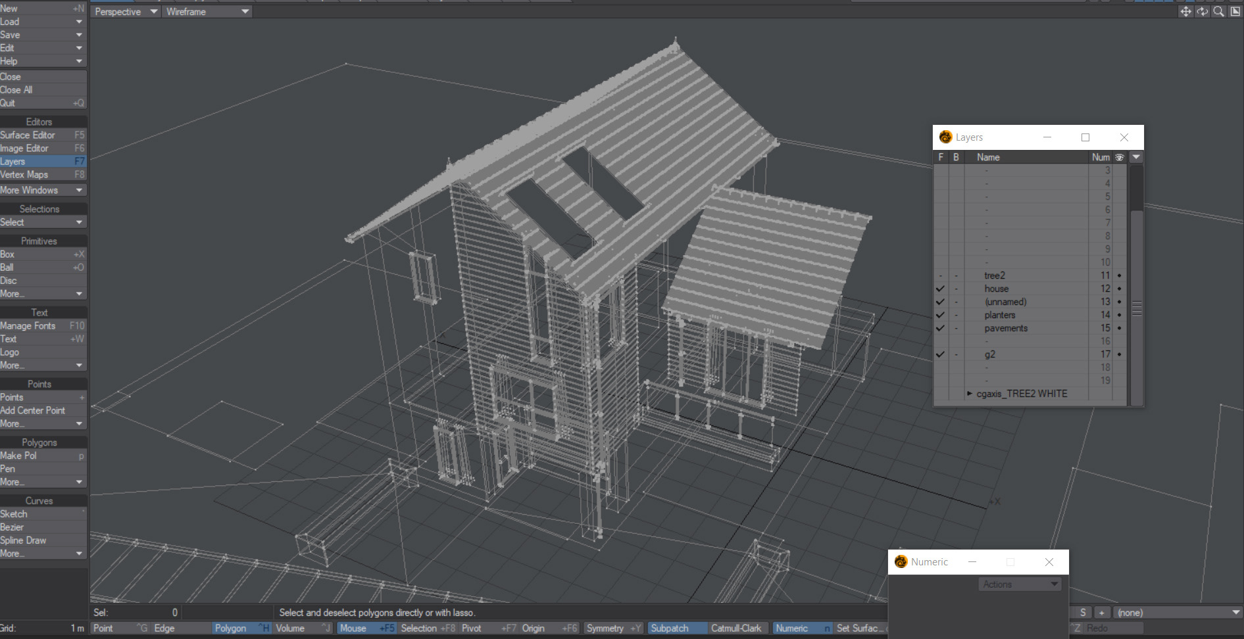The image size is (1244, 639).
Task: Toggle foreground check for house layer
Action: click(x=940, y=289)
